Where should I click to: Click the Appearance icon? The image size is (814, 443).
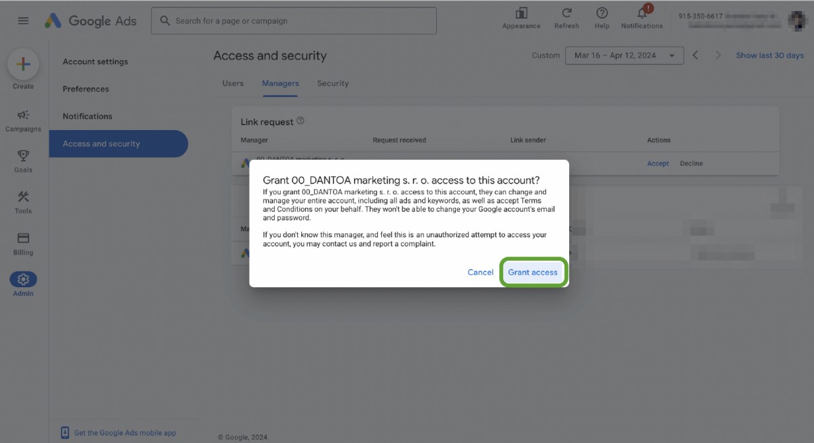click(x=521, y=14)
